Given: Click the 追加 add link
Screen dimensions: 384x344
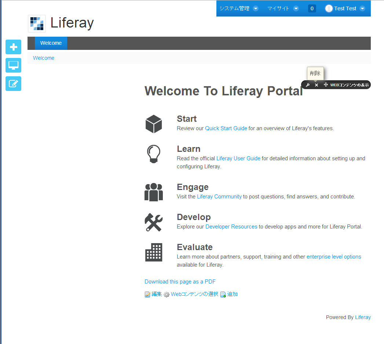Looking at the screenshot, I should 233,294.
